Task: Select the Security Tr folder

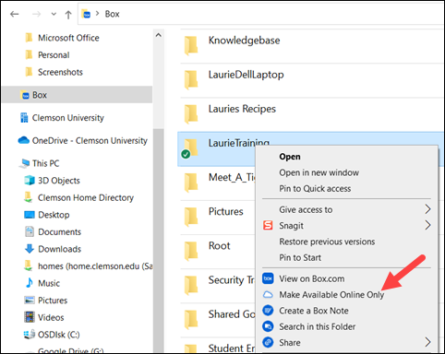Action: (232, 280)
